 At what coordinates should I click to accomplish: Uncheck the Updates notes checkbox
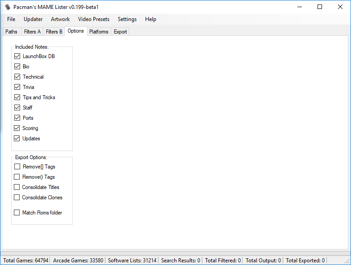[x=17, y=139]
